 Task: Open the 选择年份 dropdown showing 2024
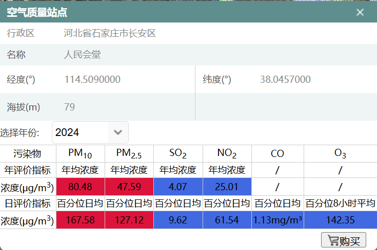tap(90, 132)
